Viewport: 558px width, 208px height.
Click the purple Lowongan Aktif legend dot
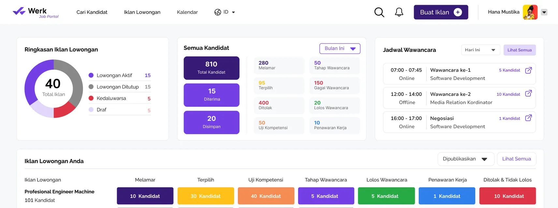click(x=91, y=75)
